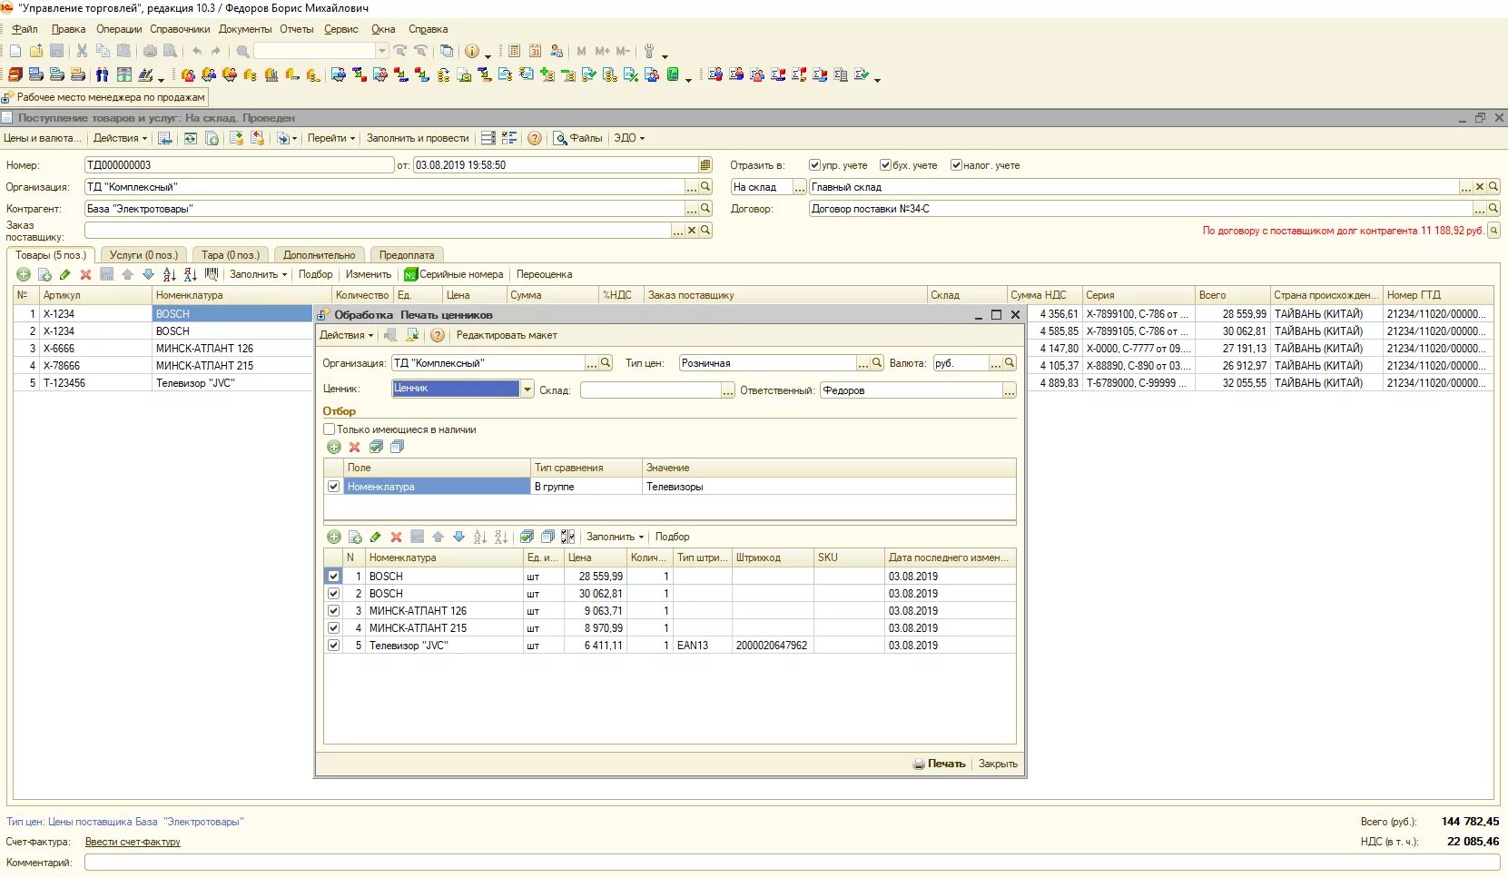Open Заполнить dropdown in price tag dialog

(615, 537)
